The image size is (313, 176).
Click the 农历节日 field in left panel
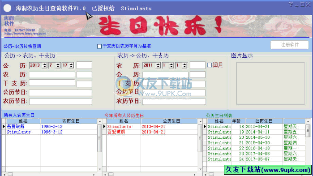click(x=60, y=101)
